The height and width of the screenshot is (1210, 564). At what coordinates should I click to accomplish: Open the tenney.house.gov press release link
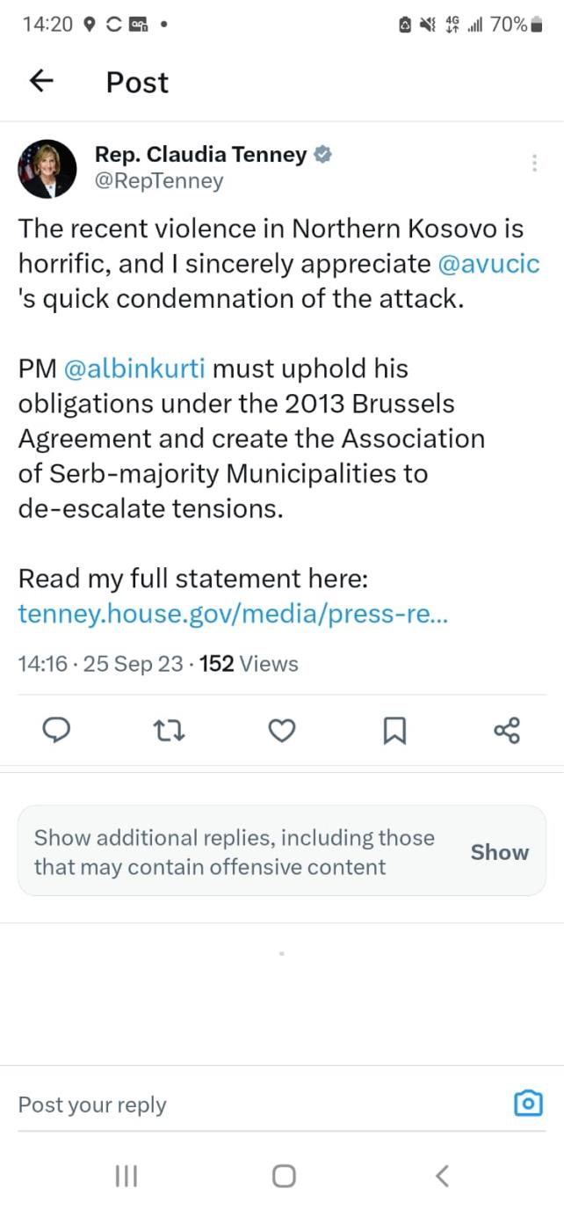tap(233, 614)
